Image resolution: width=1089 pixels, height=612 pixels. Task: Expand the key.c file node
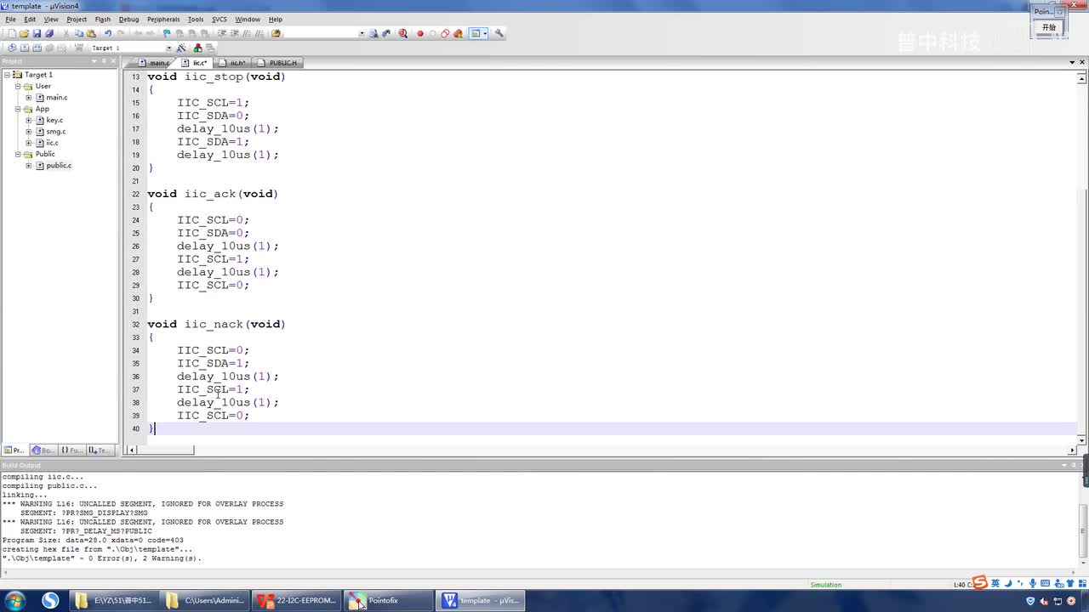28,120
